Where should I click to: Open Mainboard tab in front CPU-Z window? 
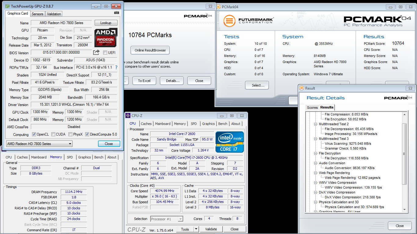163,124
